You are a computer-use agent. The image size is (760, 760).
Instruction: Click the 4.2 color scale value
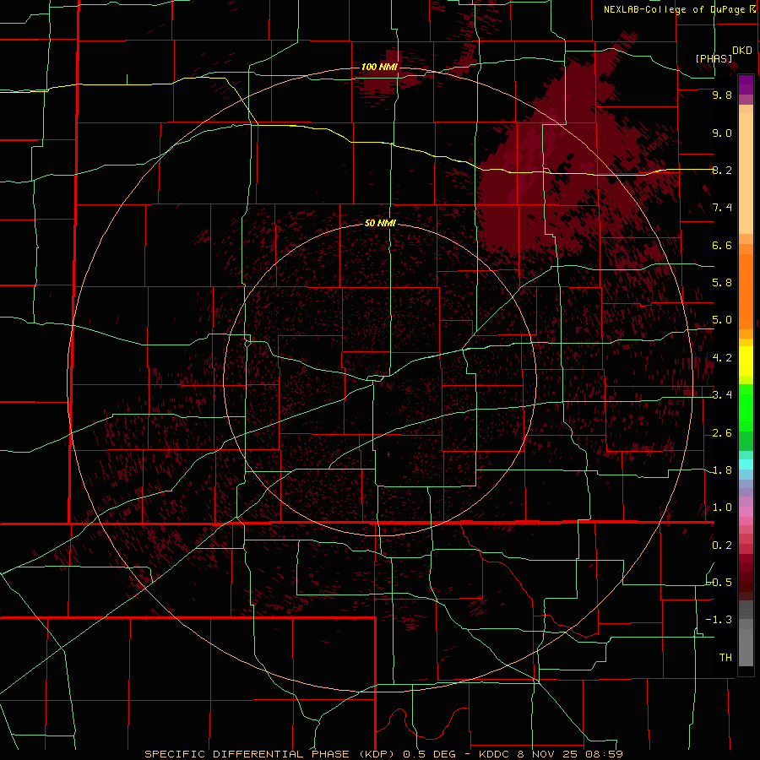pyautogui.click(x=722, y=358)
